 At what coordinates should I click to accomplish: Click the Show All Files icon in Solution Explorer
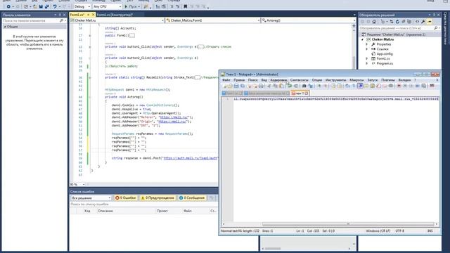409,22
